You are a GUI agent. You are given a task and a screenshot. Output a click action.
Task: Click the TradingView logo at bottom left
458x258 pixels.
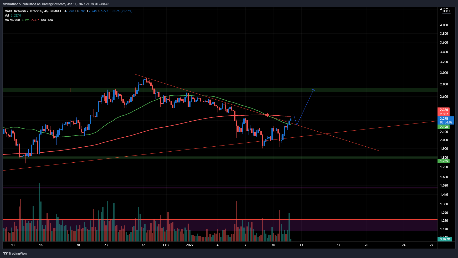15,253
